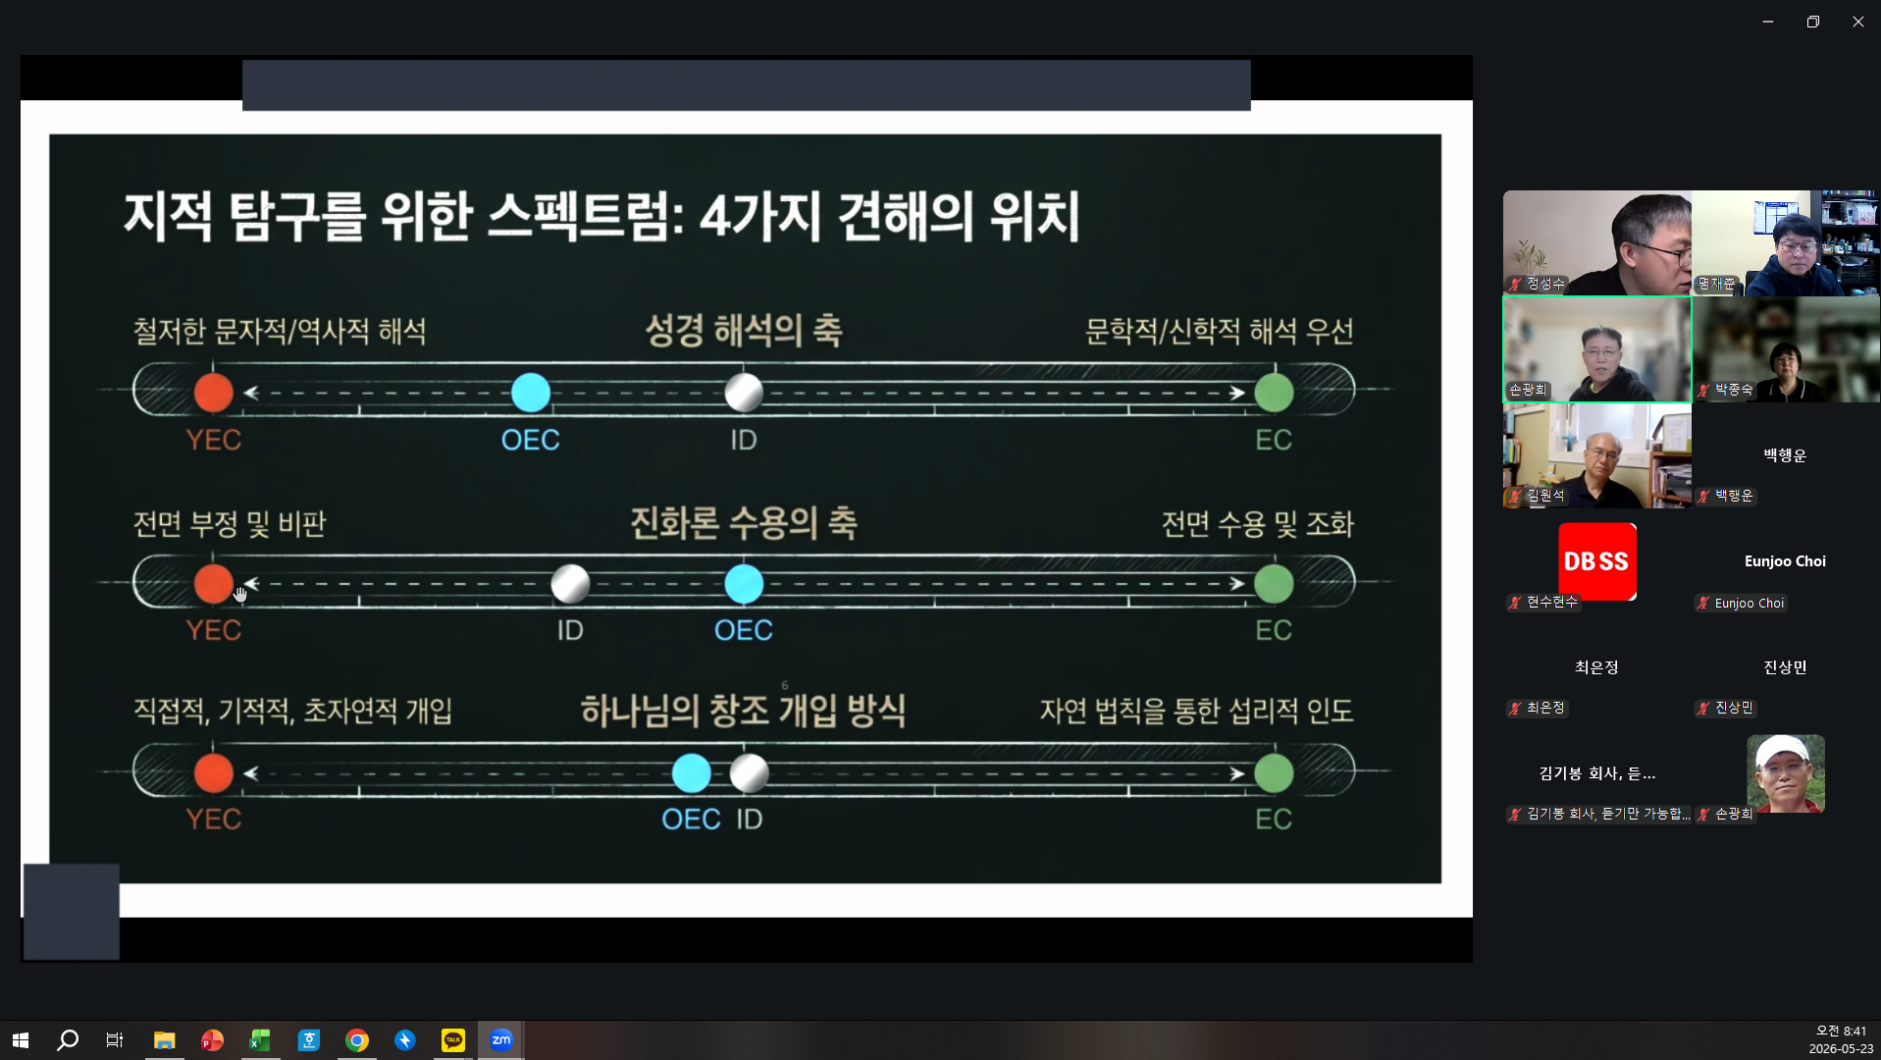Open the Windows Start menu
Screen dimensions: 1881x1060
point(20,1040)
